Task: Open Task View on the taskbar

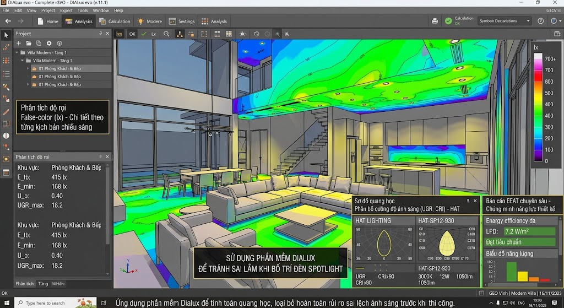Action: [x=104, y=302]
